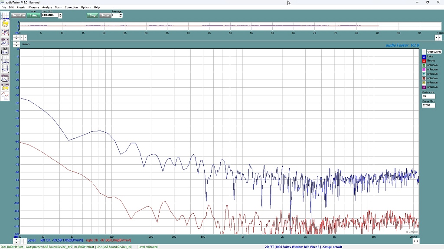Open the yellow 3D waterfall measurement icon

tap(5, 24)
